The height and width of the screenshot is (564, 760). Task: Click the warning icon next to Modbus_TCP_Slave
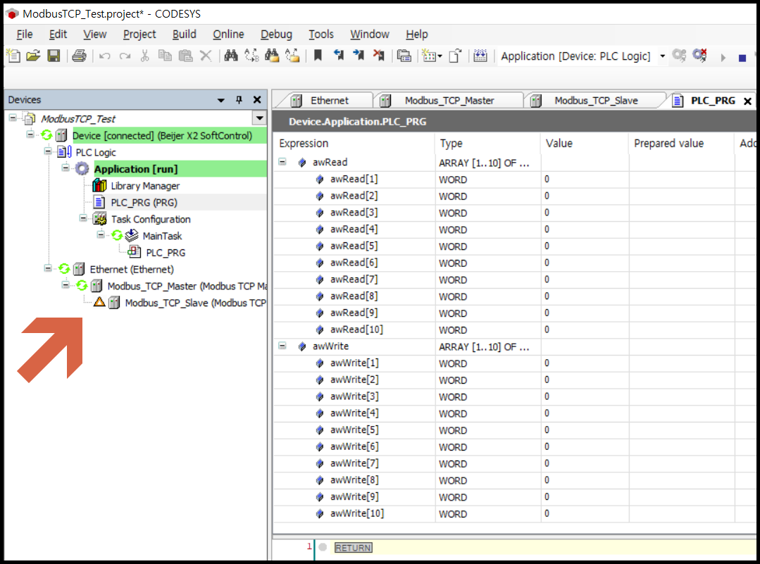(98, 301)
